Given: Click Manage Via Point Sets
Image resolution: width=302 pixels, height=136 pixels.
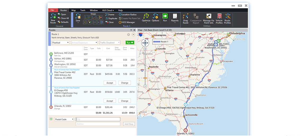Looking at the screenshot, I should (x=208, y=16).
